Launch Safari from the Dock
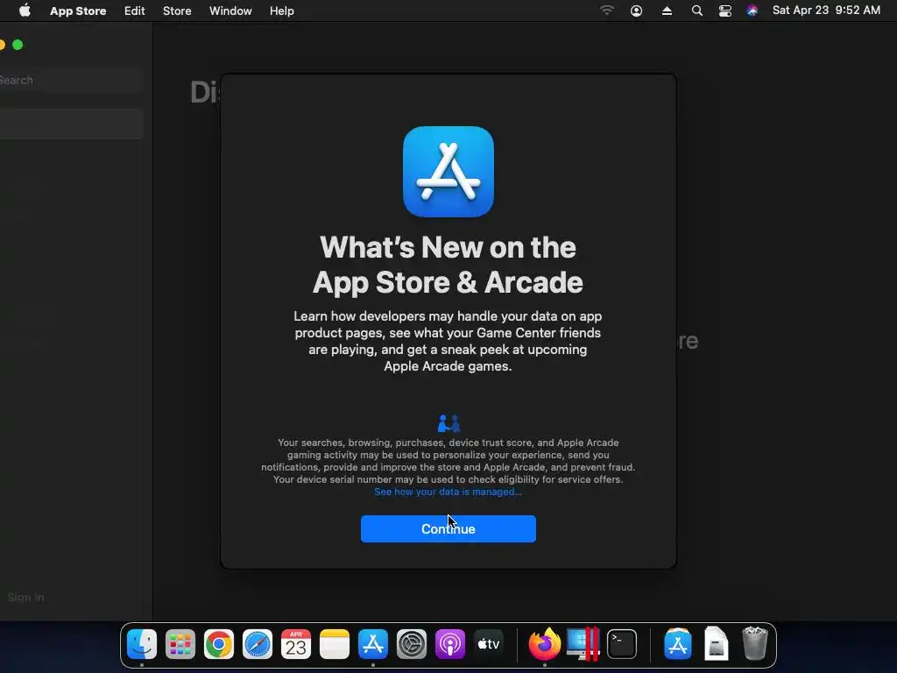897x673 pixels. click(257, 644)
